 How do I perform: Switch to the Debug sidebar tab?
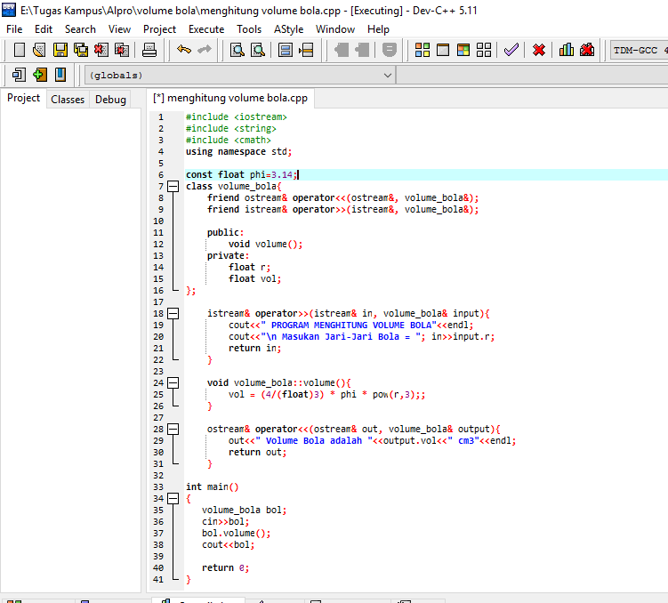111,100
